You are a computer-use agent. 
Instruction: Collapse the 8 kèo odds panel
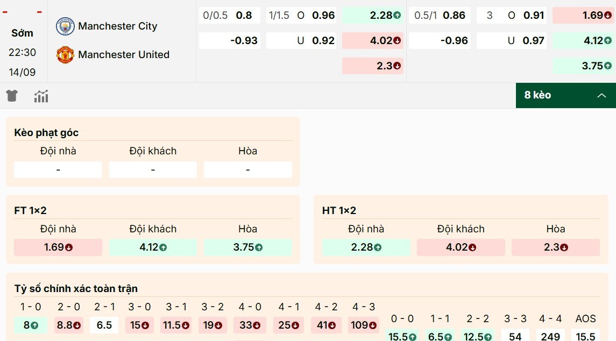click(602, 95)
